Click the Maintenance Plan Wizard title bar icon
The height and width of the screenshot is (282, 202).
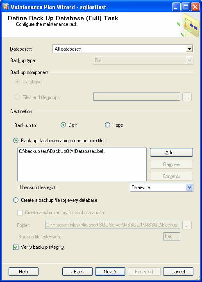(x=6, y=7)
